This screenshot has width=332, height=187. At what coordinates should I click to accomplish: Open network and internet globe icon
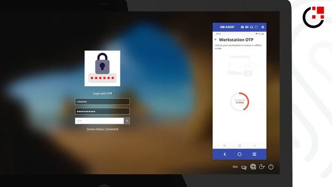[x=253, y=167]
